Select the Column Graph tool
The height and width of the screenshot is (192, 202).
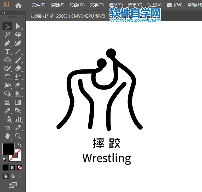coord(18,119)
